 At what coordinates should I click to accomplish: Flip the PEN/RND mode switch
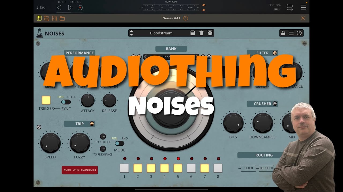click(120, 143)
